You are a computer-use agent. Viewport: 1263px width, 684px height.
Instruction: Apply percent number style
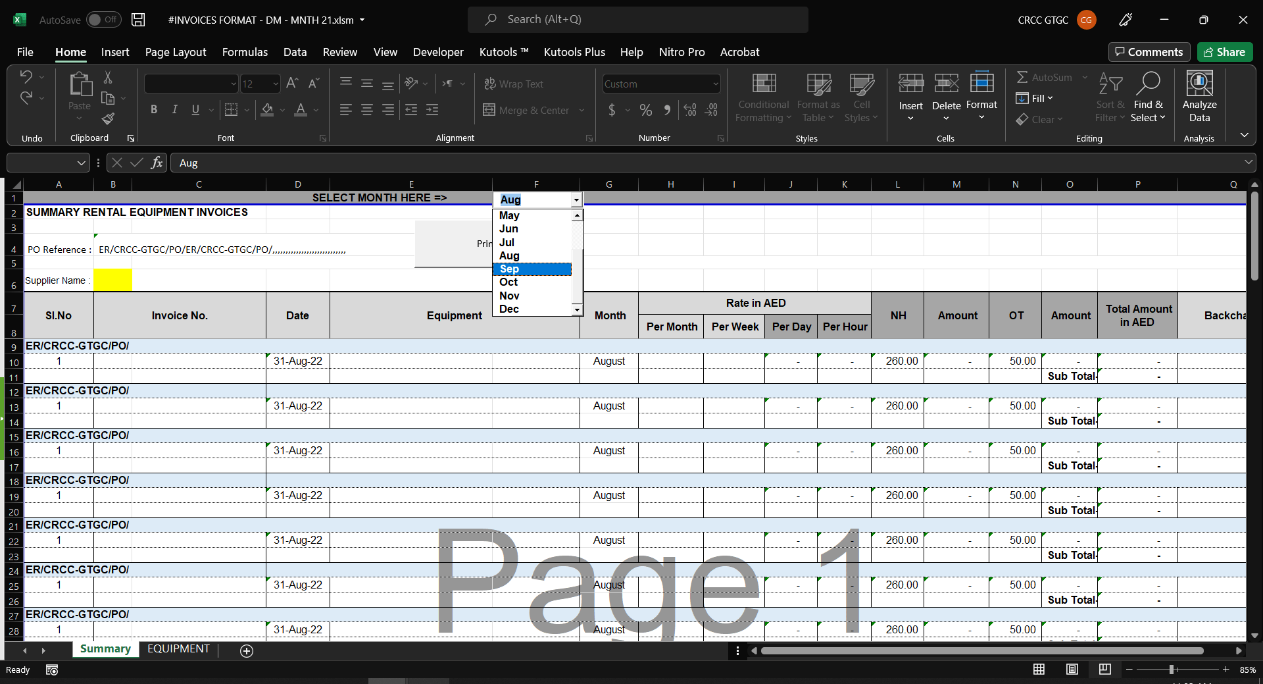point(645,110)
